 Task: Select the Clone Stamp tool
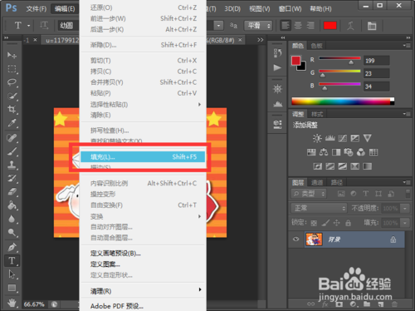(12, 165)
